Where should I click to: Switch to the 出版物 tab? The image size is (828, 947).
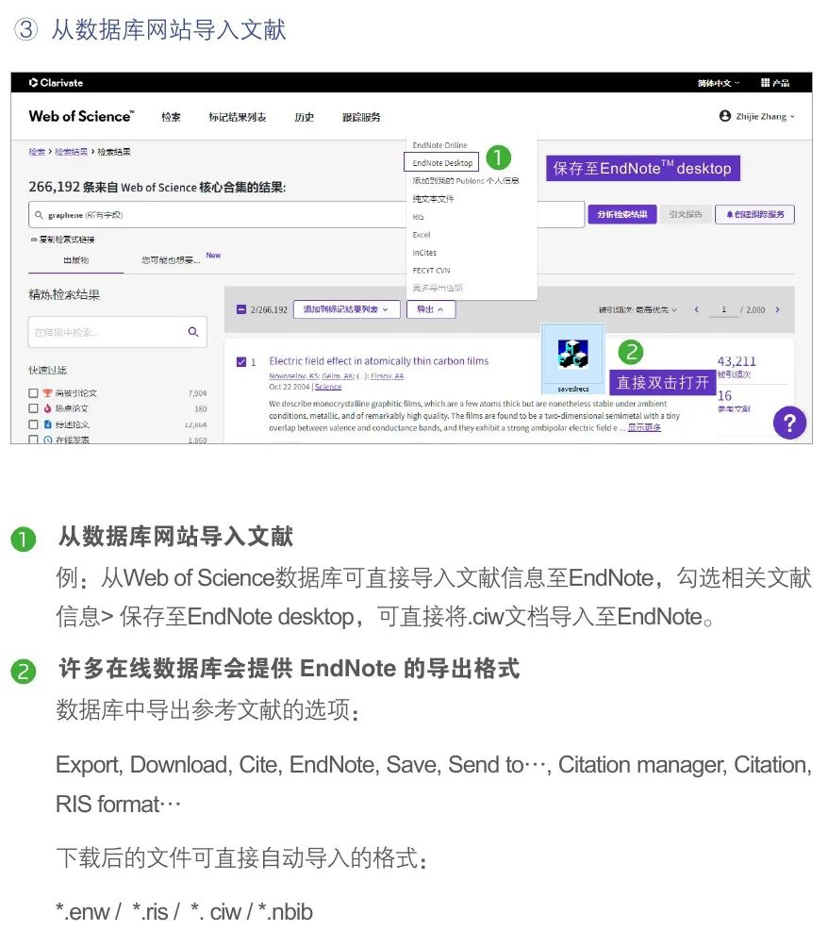click(76, 260)
